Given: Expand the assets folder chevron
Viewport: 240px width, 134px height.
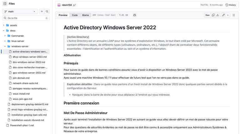Looking at the screenshot, I should (4, 25).
